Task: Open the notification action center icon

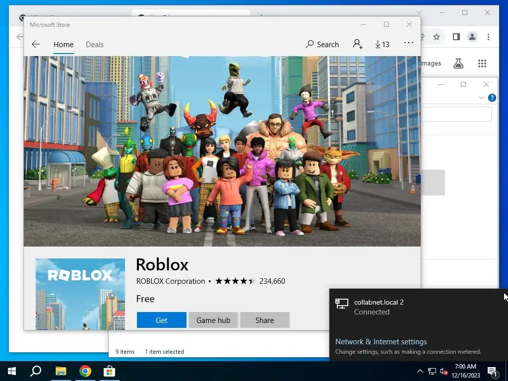Action: click(x=493, y=371)
